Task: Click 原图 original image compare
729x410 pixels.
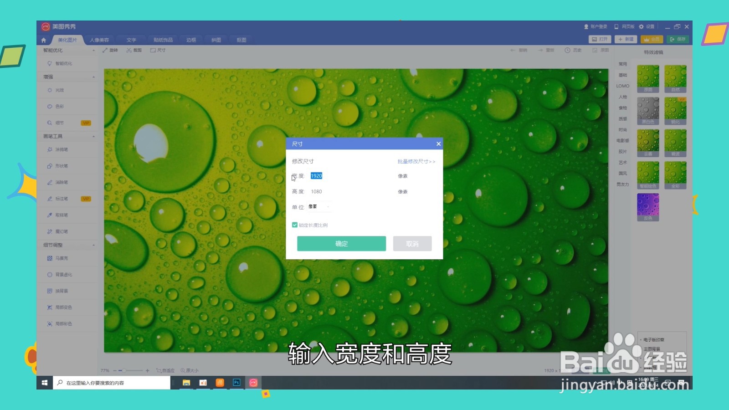Action: (601, 50)
